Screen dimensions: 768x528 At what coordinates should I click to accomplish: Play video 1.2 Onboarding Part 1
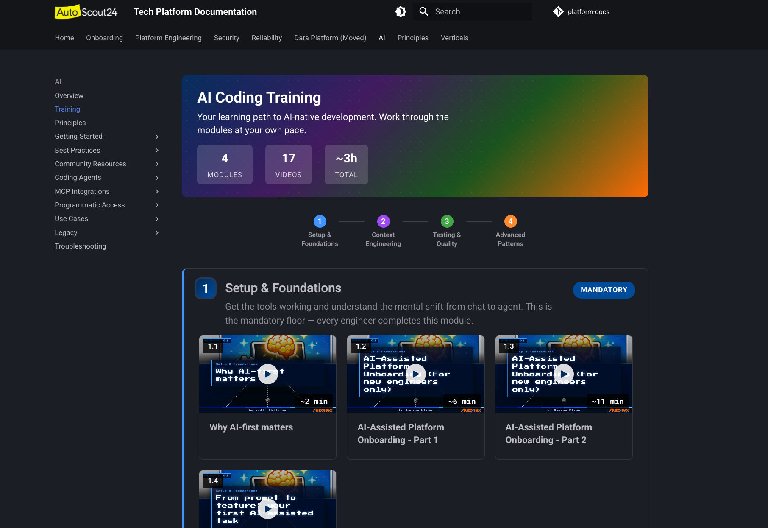pyautogui.click(x=416, y=374)
